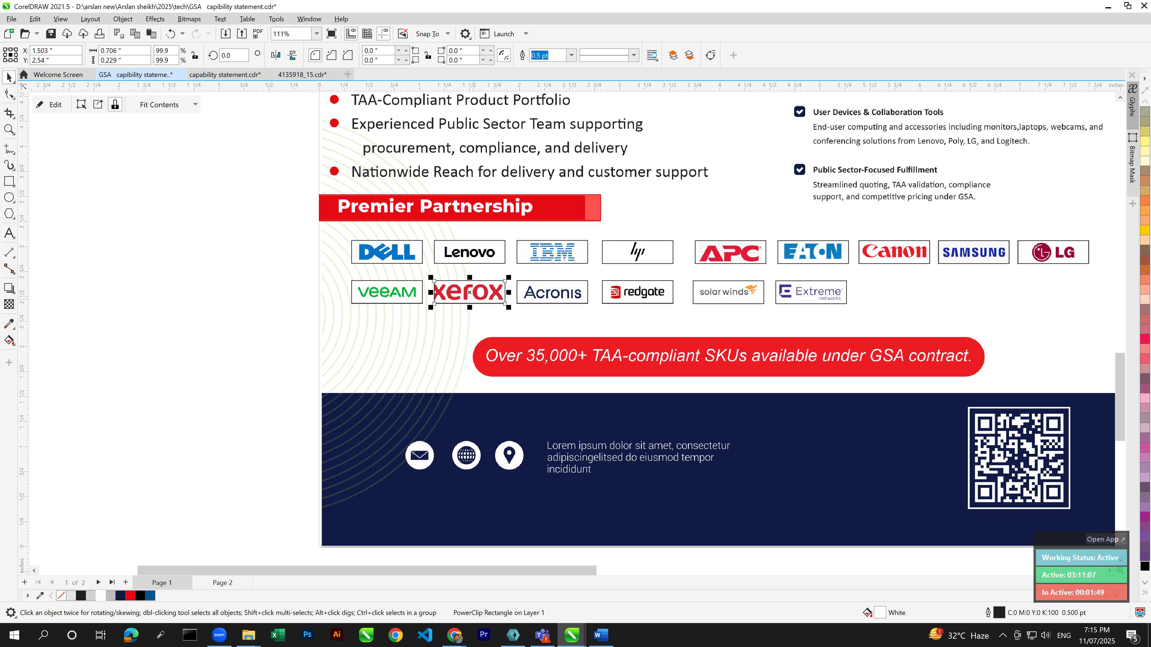1151x647 pixels.
Task: Click the Edit PowerClip button
Action: 49,105
